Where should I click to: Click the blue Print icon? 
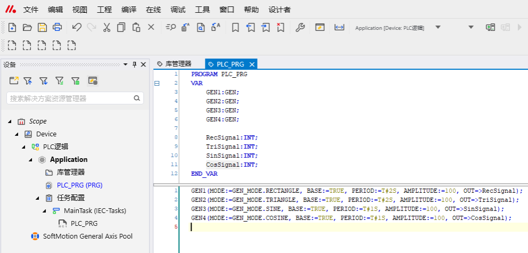click(x=57, y=28)
